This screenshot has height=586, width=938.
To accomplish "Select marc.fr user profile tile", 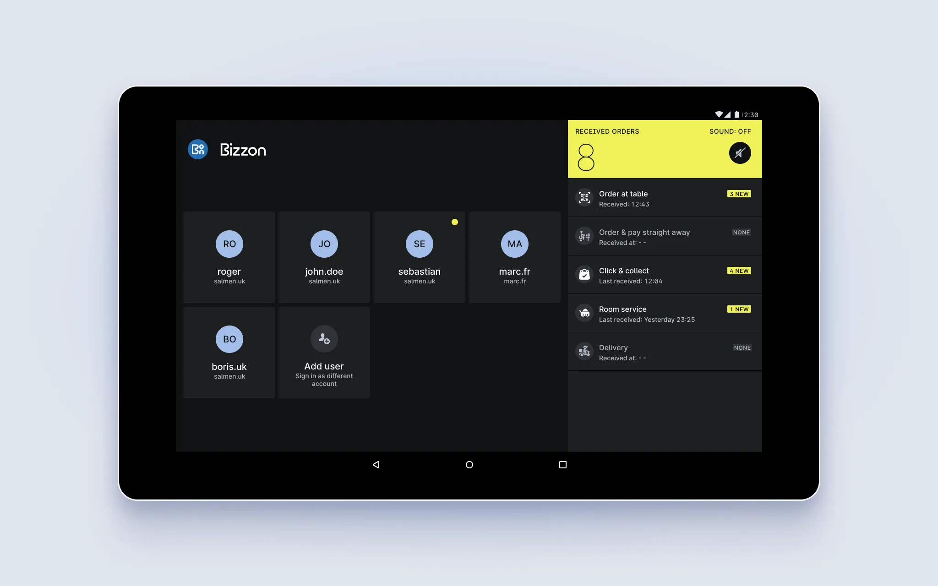I will click(x=515, y=256).
